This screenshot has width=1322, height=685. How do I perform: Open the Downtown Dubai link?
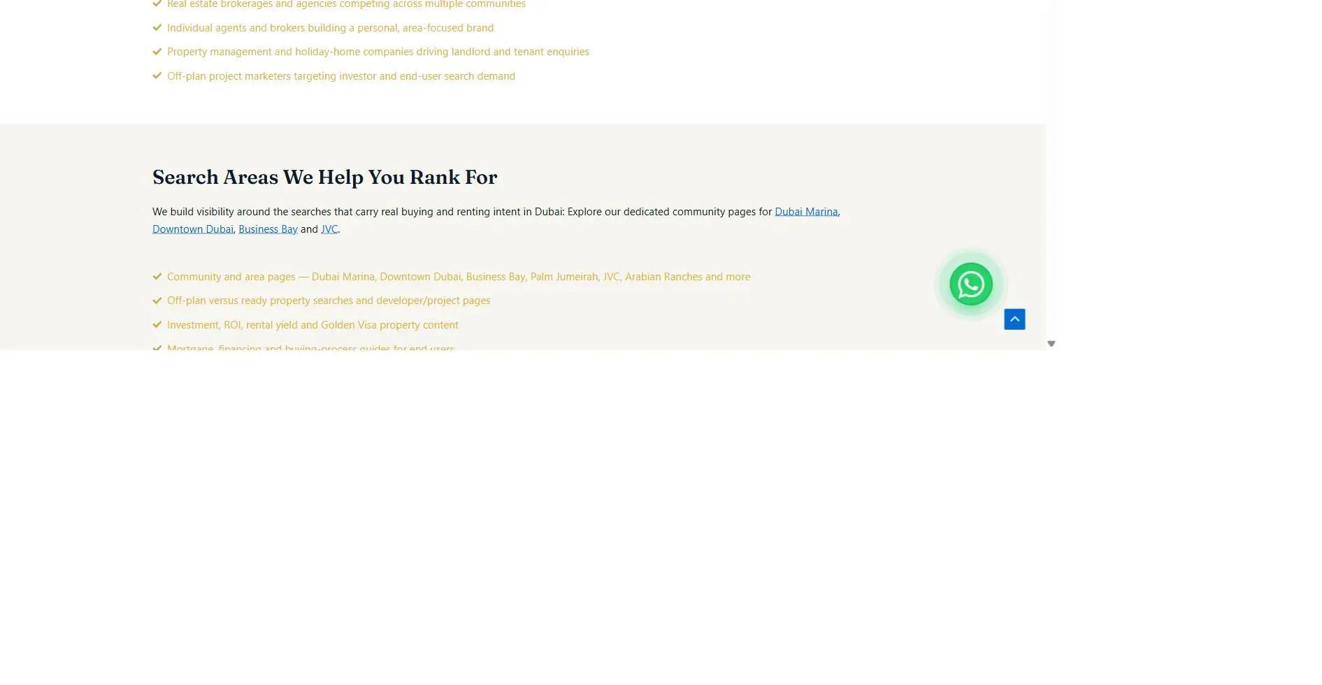pos(193,229)
